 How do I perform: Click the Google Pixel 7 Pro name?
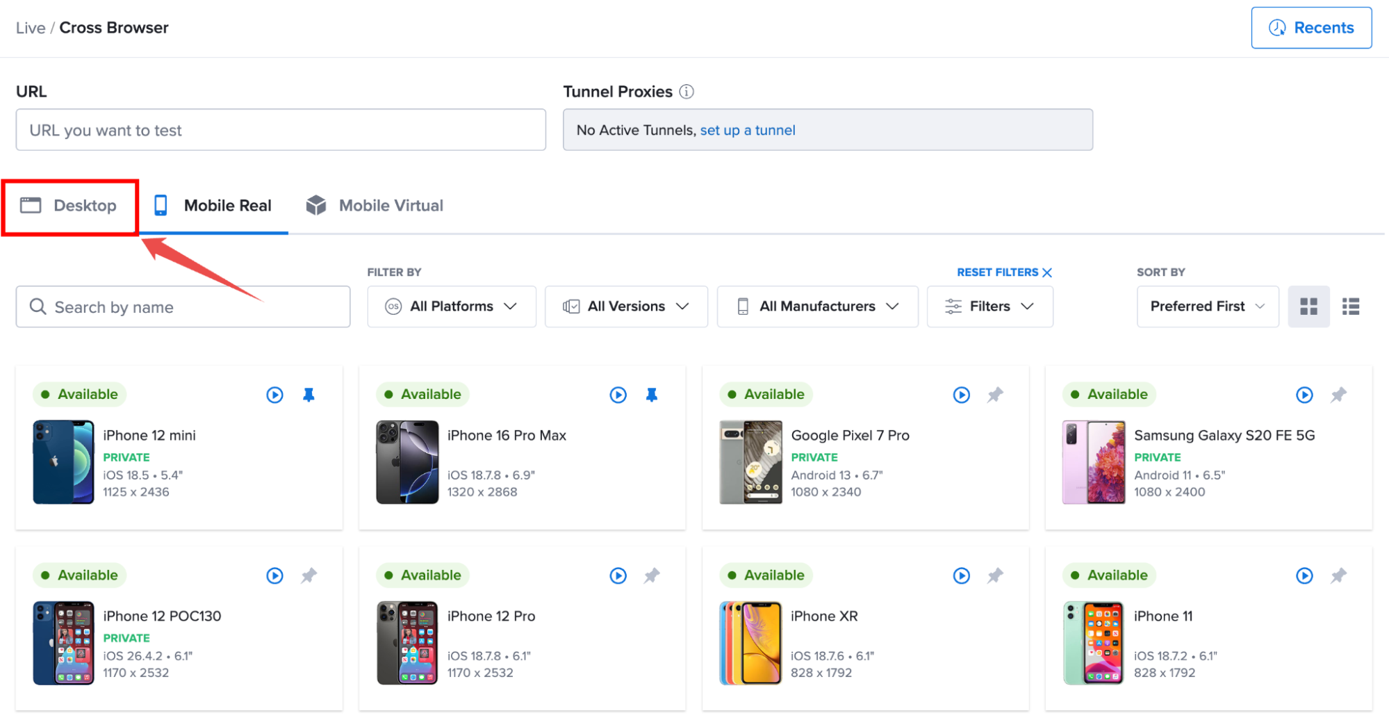[850, 435]
